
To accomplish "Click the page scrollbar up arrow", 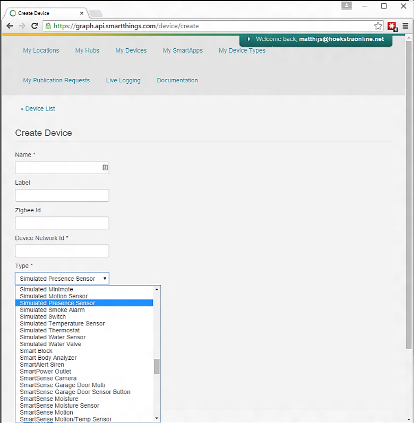I will coord(409,38).
